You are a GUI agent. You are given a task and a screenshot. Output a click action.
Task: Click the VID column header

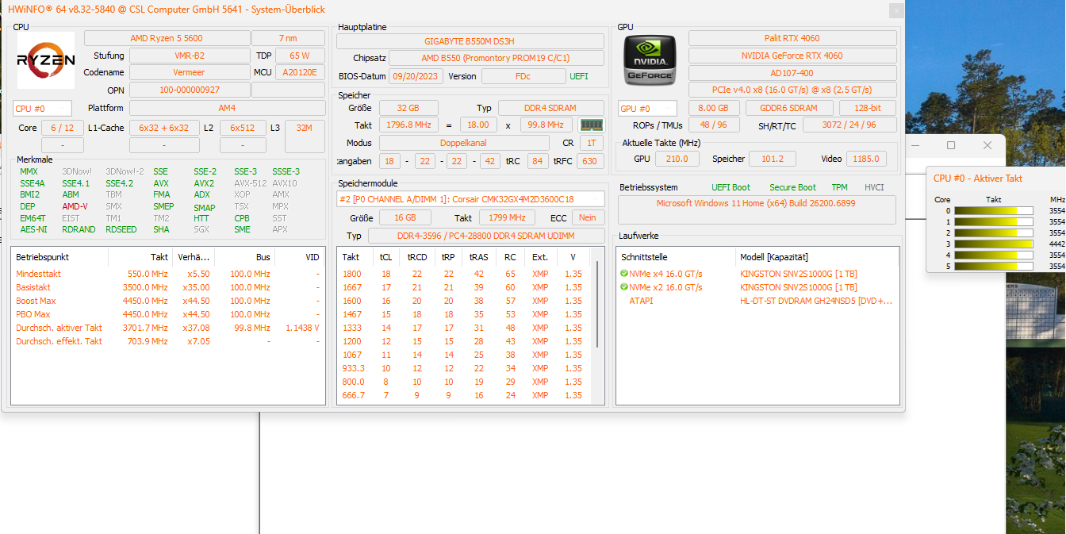(x=299, y=257)
